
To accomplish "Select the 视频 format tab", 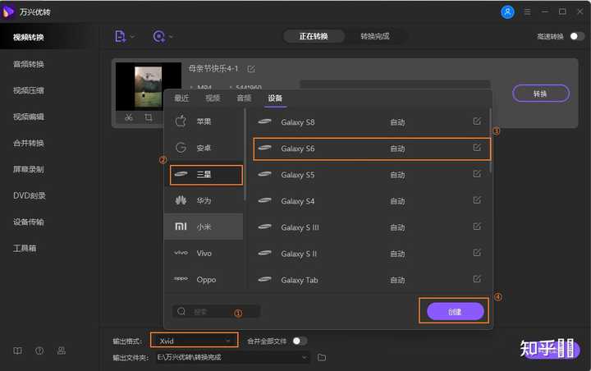I will (213, 98).
